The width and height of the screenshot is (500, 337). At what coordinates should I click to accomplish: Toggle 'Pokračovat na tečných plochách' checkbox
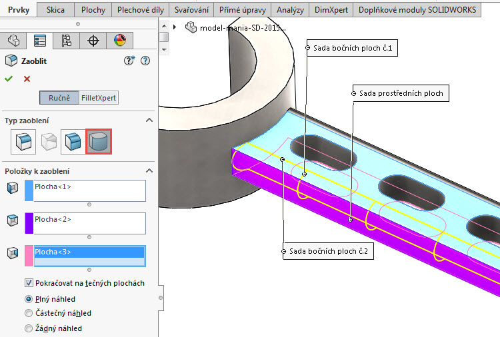coord(29,283)
